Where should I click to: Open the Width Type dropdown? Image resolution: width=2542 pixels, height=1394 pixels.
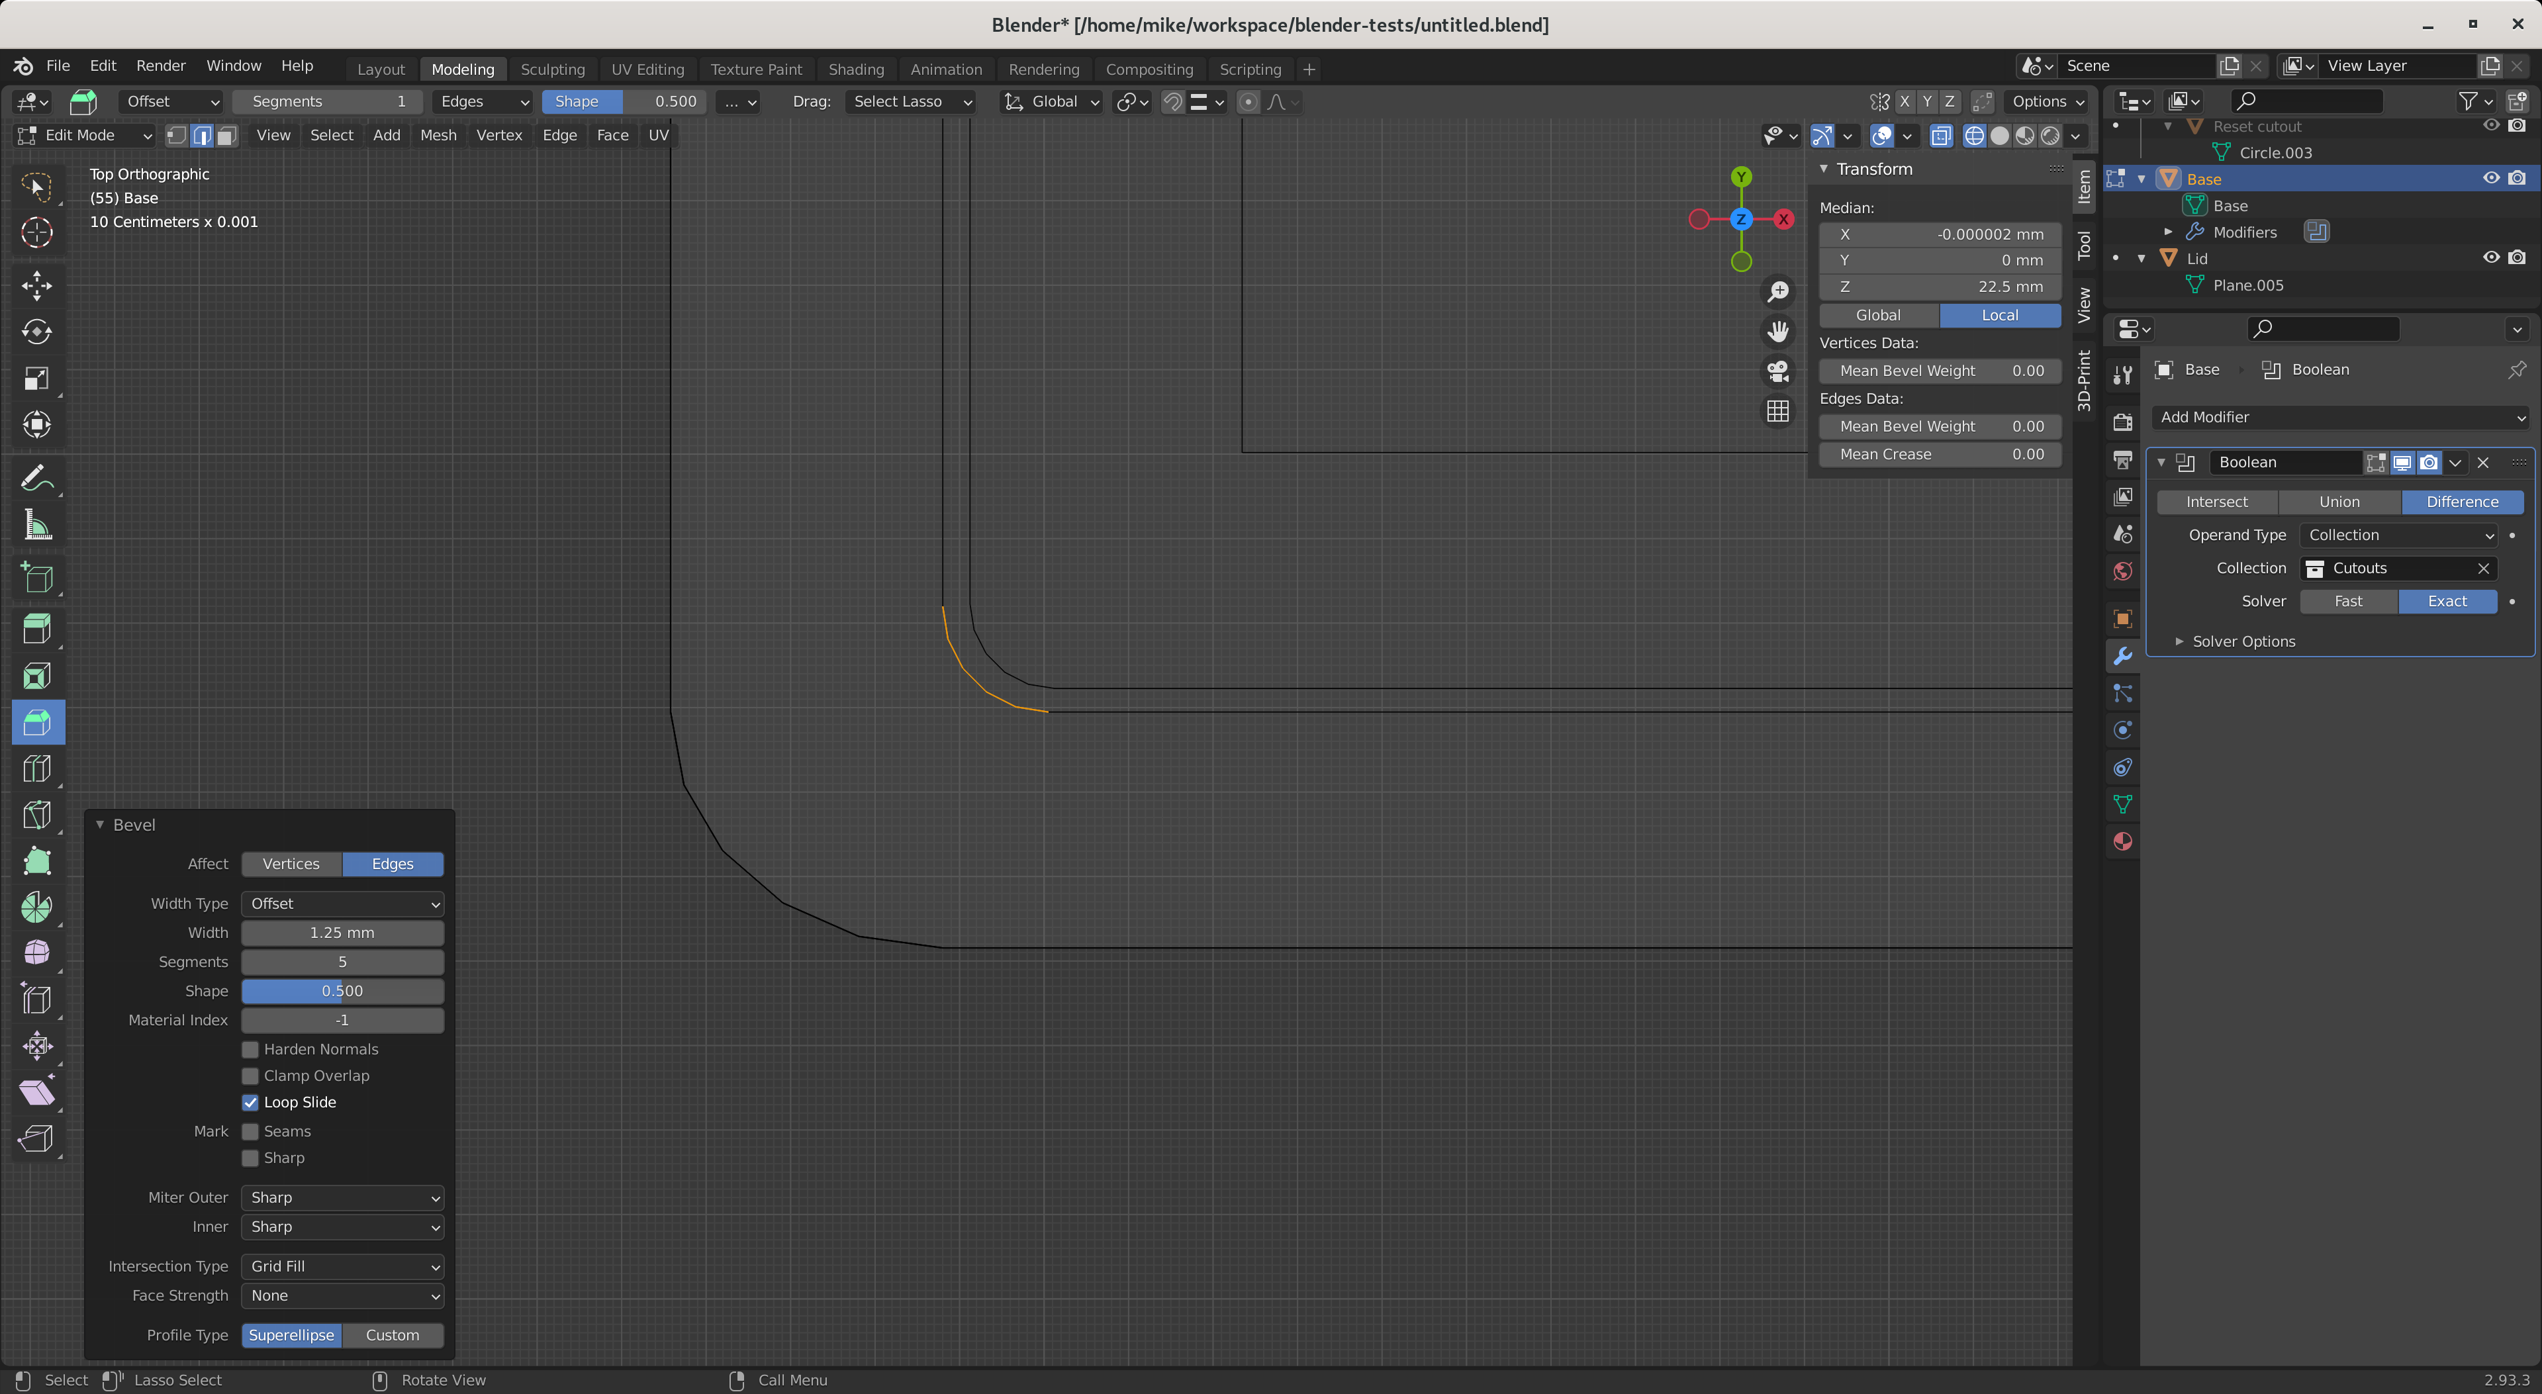342,903
